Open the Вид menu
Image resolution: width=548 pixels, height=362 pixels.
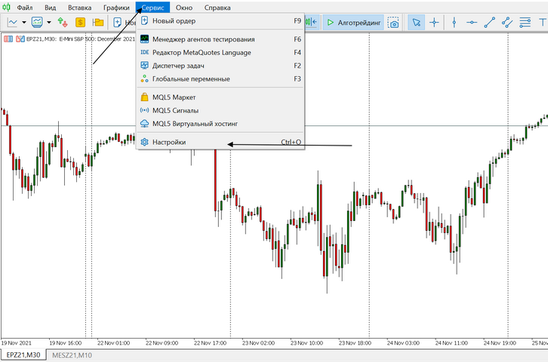51,8
